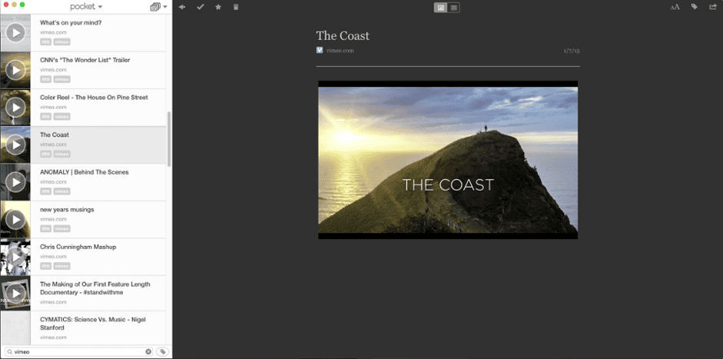Image resolution: width=723 pixels, height=359 pixels.
Task: Play ANOMALY Behind The Scenes thumbnail
Action: point(15,182)
